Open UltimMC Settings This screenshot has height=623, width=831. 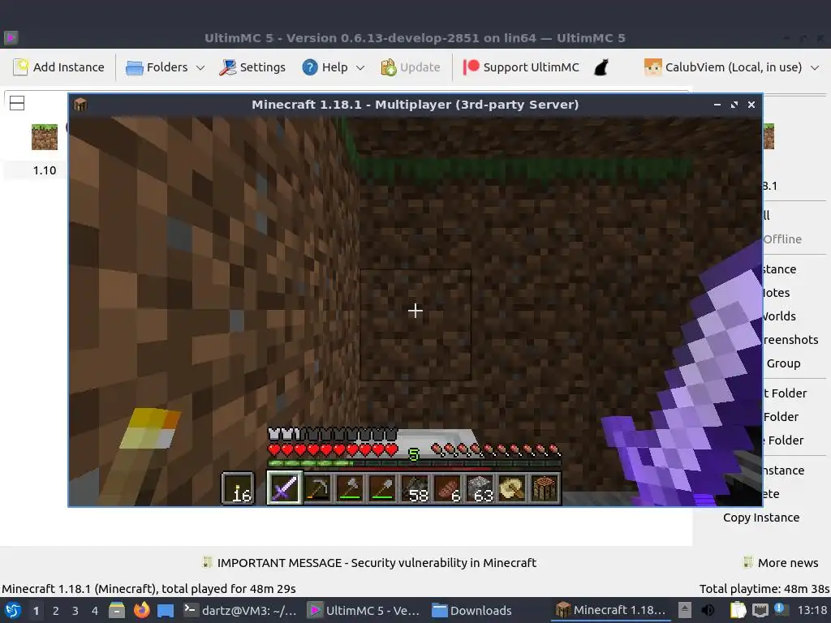pos(252,67)
